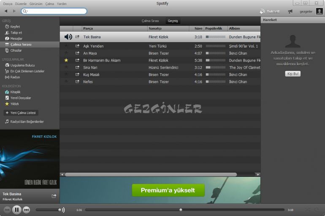Open the Dosya menu

pyautogui.click(x=8, y=4)
